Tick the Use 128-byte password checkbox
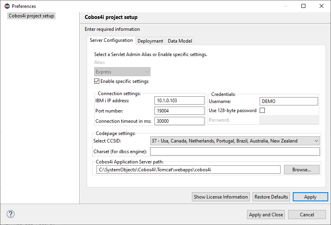This screenshot has width=331, height=225. click(262, 111)
